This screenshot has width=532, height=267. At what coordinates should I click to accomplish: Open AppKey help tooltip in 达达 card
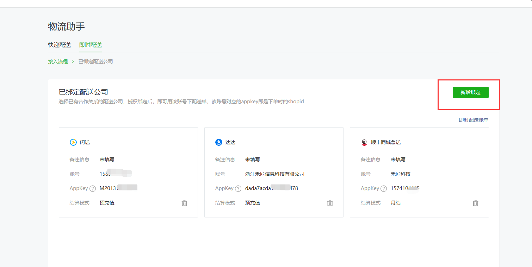[238, 189]
